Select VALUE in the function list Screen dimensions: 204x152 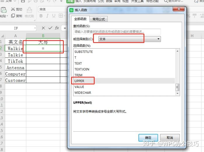(x=124, y=87)
